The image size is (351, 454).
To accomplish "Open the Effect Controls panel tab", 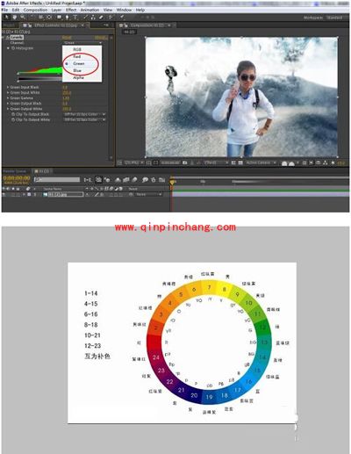I will pos(54,25).
